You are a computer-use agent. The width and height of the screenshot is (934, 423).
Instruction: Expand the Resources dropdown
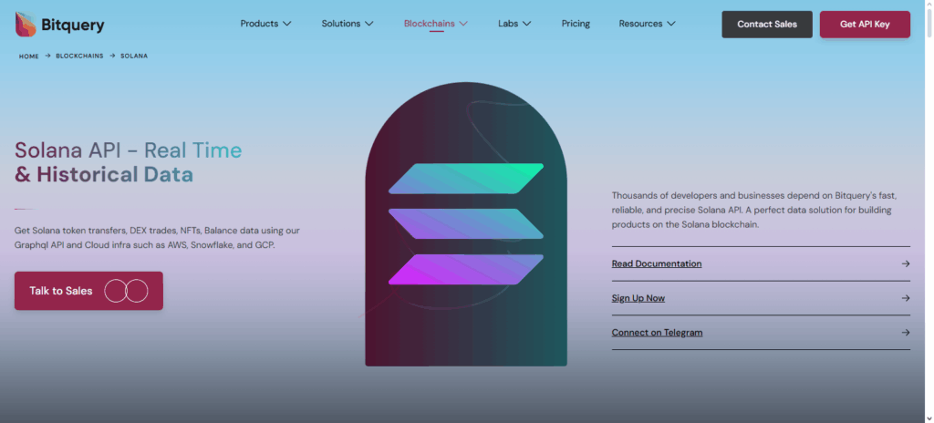coord(647,24)
